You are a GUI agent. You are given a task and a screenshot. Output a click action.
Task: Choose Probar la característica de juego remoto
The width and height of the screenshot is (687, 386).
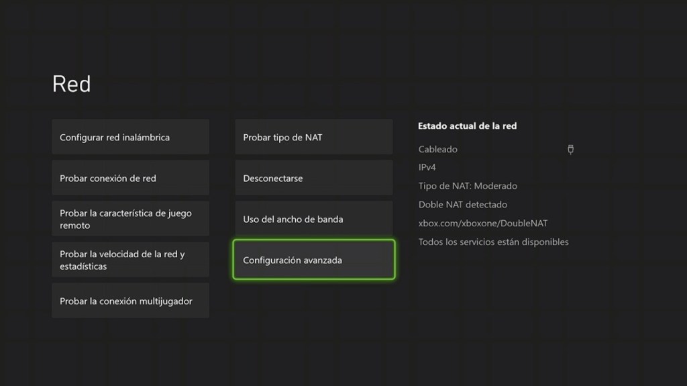pyautogui.click(x=131, y=220)
